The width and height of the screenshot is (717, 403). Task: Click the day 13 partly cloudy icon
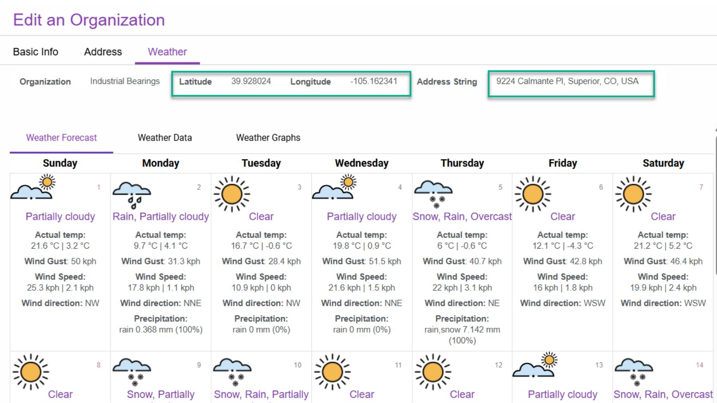coord(535,364)
